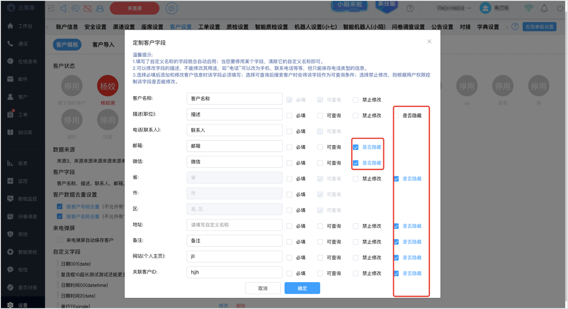The width and height of the screenshot is (568, 309).
Task: Open 工作台 in the left sidebar
Action: click(x=22, y=26)
